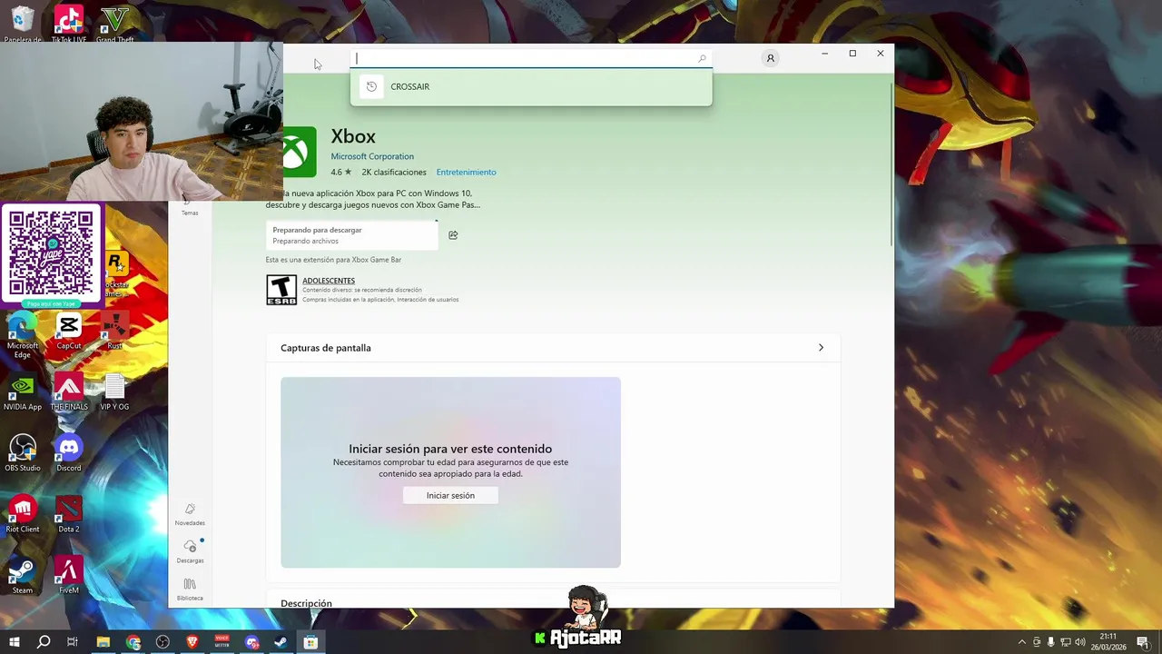Open the Microsoft Corporation publisher link
Image resolution: width=1162 pixels, height=654 pixels.
372,156
